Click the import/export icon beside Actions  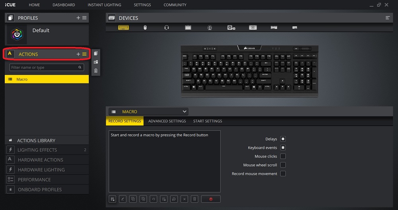coord(96,62)
